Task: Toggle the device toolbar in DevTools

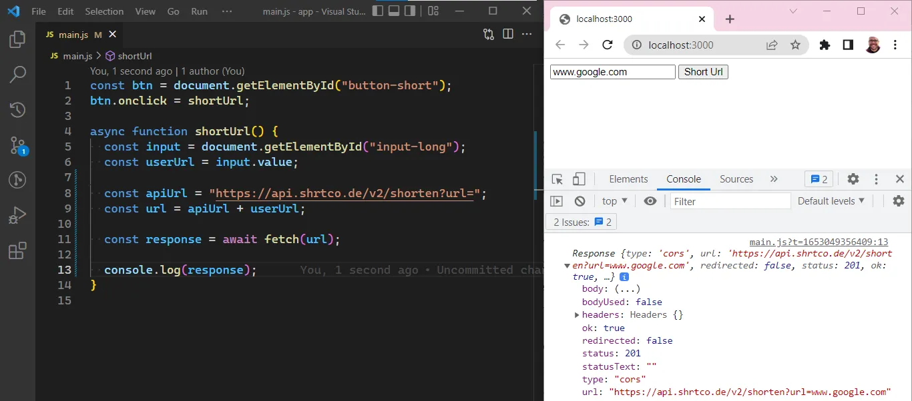Action: tap(579, 179)
